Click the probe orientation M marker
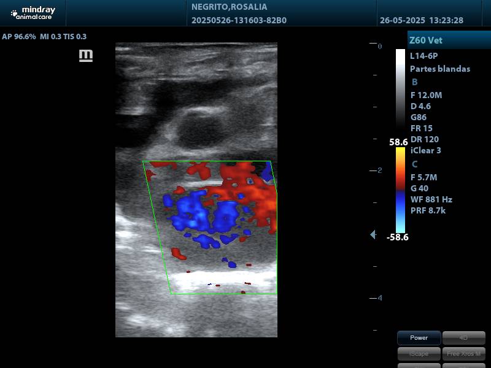The image size is (491, 368). click(x=86, y=56)
